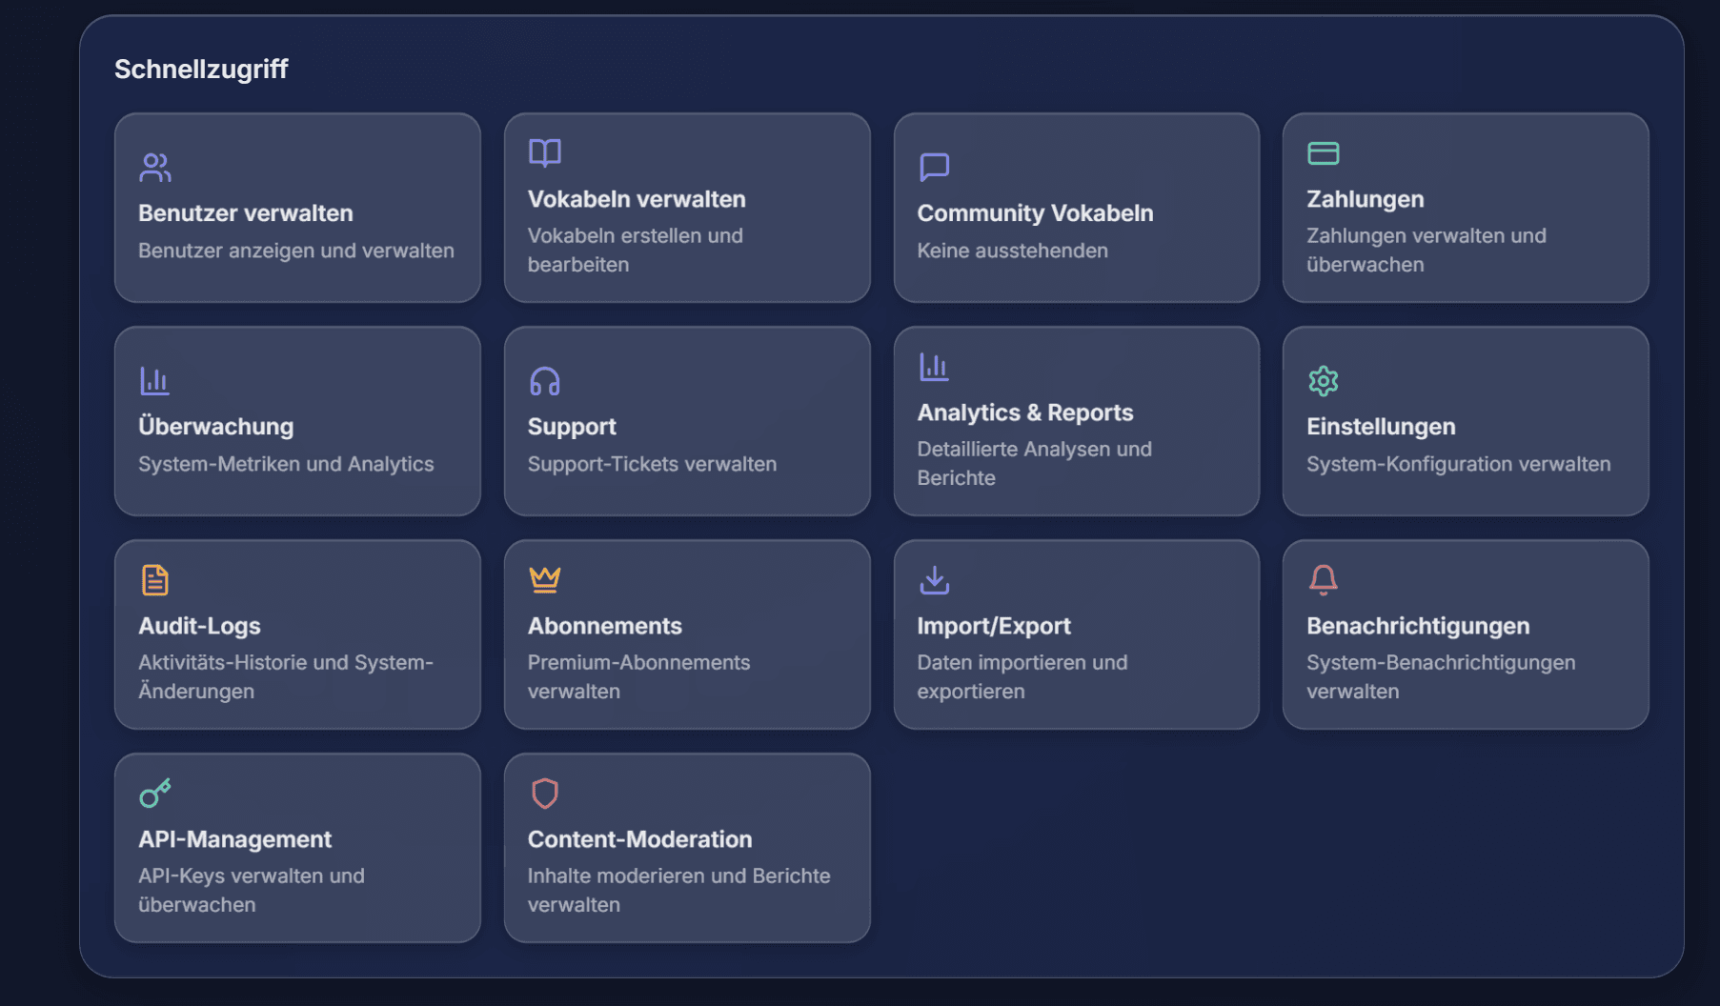Click the users icon in Benutzer verwalten
Image resolution: width=1720 pixels, height=1006 pixels.
pos(154,168)
